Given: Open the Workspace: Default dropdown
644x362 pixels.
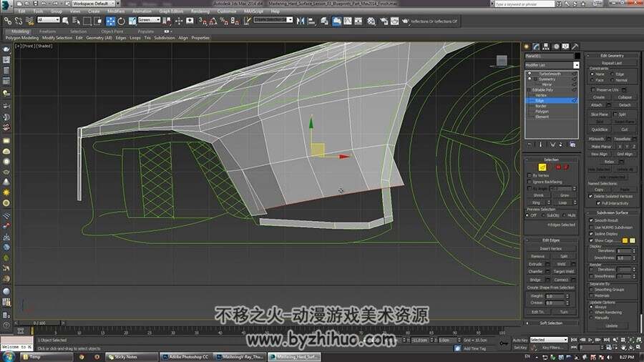Looking at the screenshot, I should pos(94,4).
